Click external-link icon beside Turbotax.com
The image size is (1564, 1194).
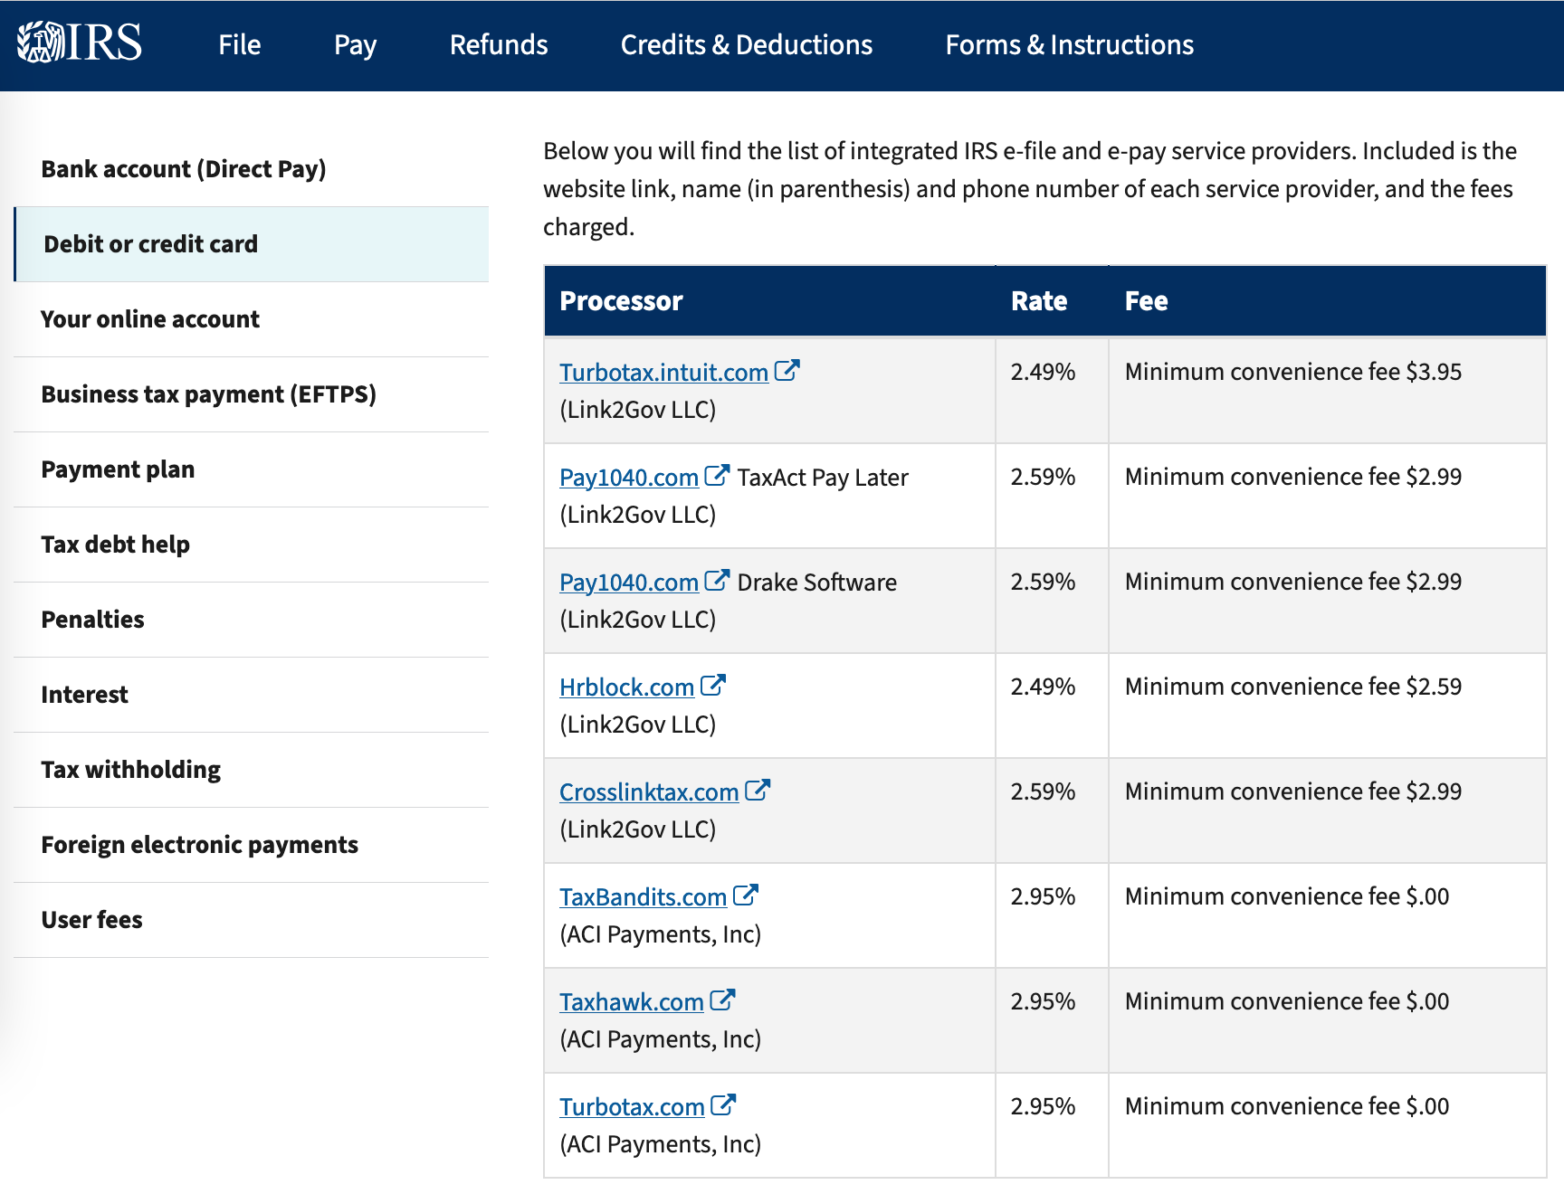(723, 1105)
